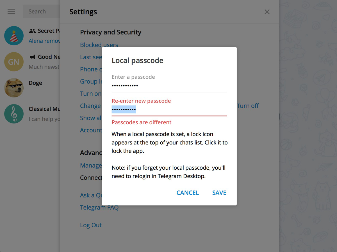
Task: Click the Turn off link
Action: [248, 106]
